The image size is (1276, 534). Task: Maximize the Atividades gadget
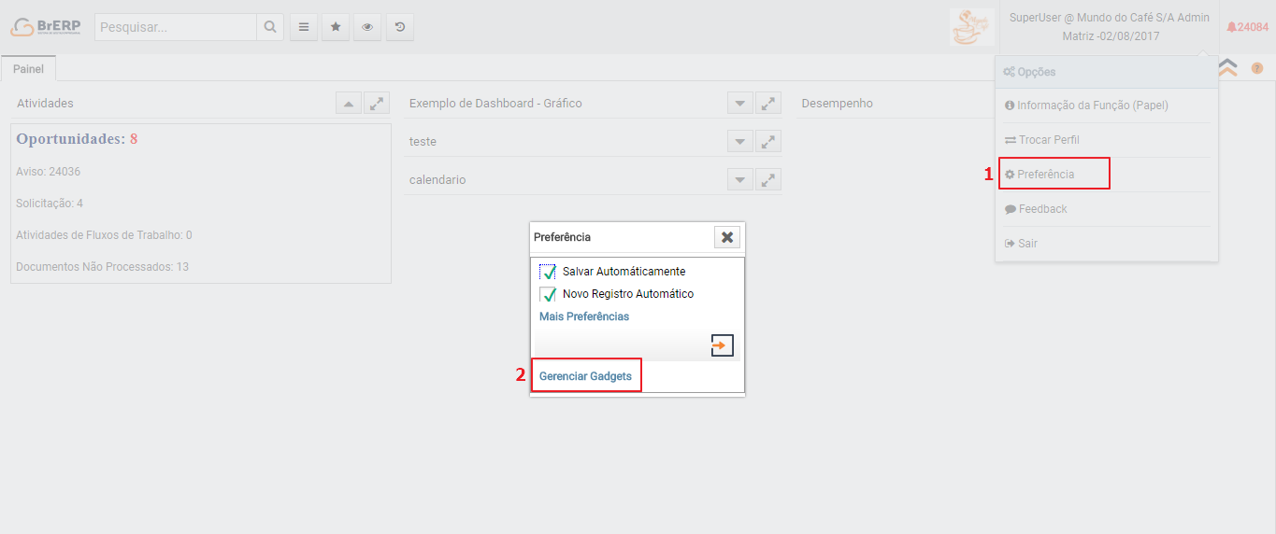click(376, 104)
